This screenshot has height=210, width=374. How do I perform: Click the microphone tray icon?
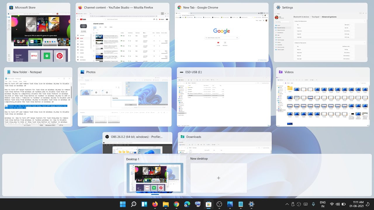click(x=314, y=204)
